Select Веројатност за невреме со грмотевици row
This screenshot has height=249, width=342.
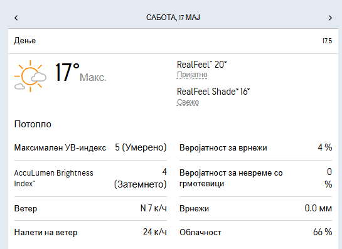coord(255,178)
